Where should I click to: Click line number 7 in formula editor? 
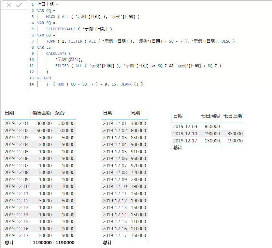(x=33, y=41)
